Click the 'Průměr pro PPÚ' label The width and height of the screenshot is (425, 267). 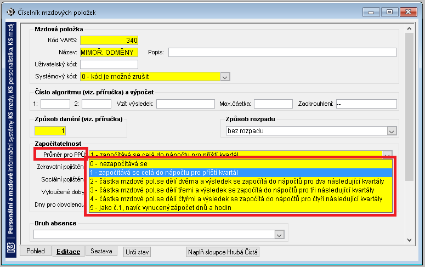click(65, 155)
